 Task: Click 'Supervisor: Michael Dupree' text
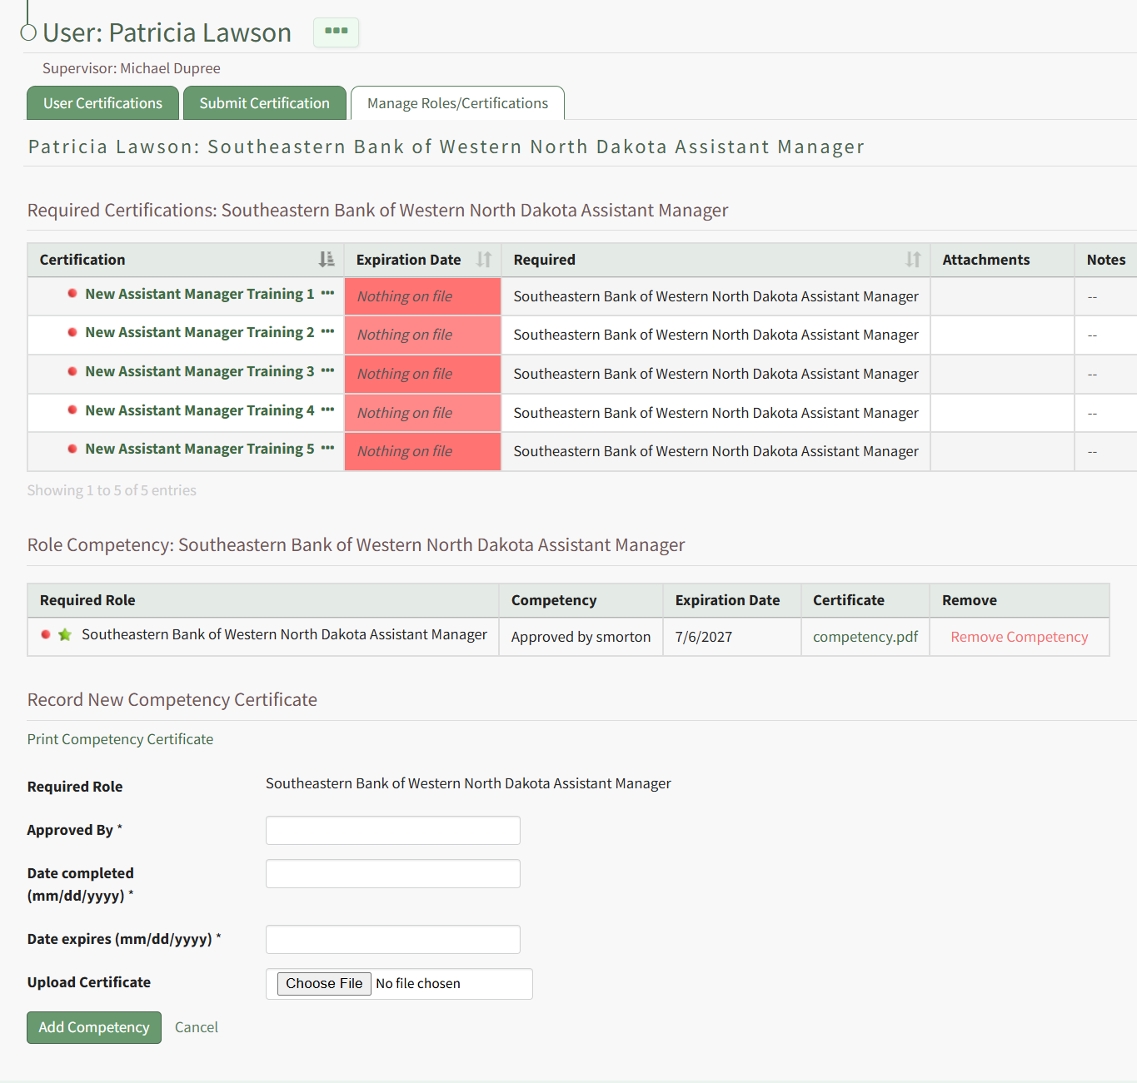click(x=132, y=68)
